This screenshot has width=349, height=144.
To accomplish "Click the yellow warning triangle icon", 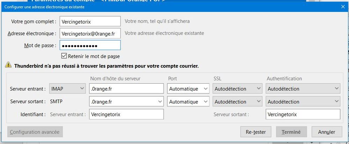I will 8,65.
